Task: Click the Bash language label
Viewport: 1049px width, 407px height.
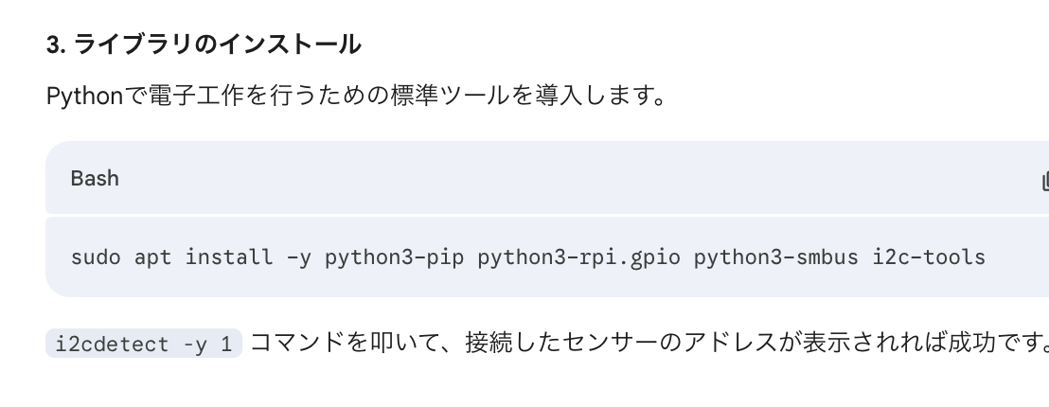Action: tap(95, 178)
